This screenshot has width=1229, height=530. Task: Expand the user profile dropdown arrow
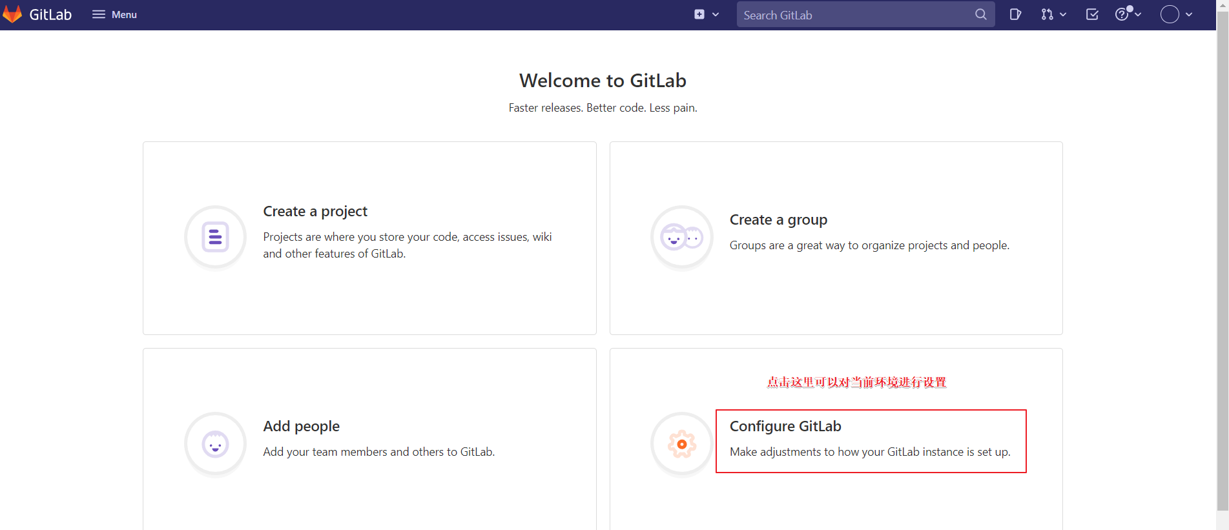click(1189, 14)
